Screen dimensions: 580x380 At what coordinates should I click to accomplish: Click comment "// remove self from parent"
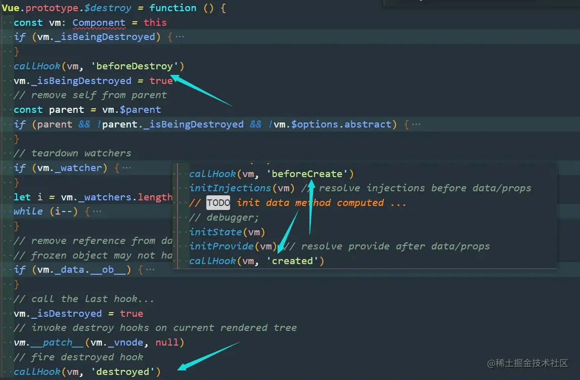pyautogui.click(x=90, y=95)
